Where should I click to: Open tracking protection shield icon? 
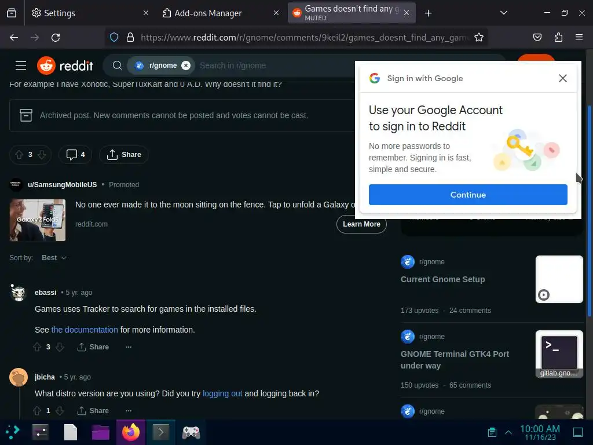(114, 38)
